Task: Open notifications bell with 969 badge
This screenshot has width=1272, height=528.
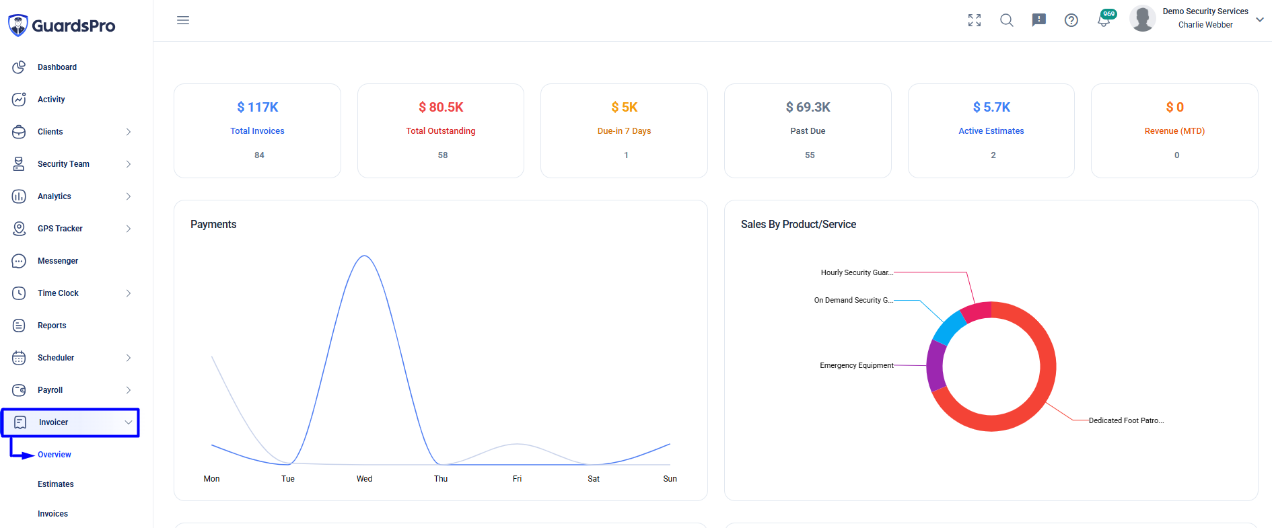Action: tap(1105, 19)
